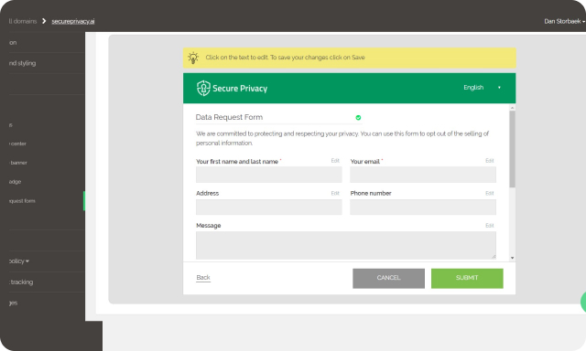Open Dan Storbaek user menu
This screenshot has width=586, height=351.
[x=564, y=21]
